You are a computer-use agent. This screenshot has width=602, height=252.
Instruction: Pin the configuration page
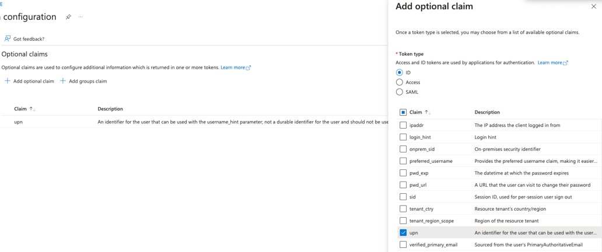[68, 17]
